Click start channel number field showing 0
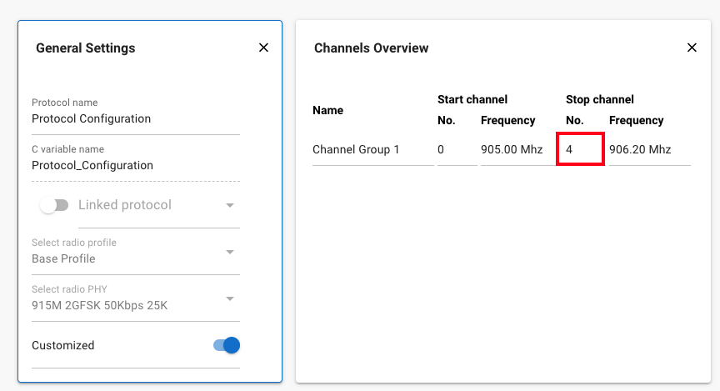The height and width of the screenshot is (391, 720). [456, 150]
